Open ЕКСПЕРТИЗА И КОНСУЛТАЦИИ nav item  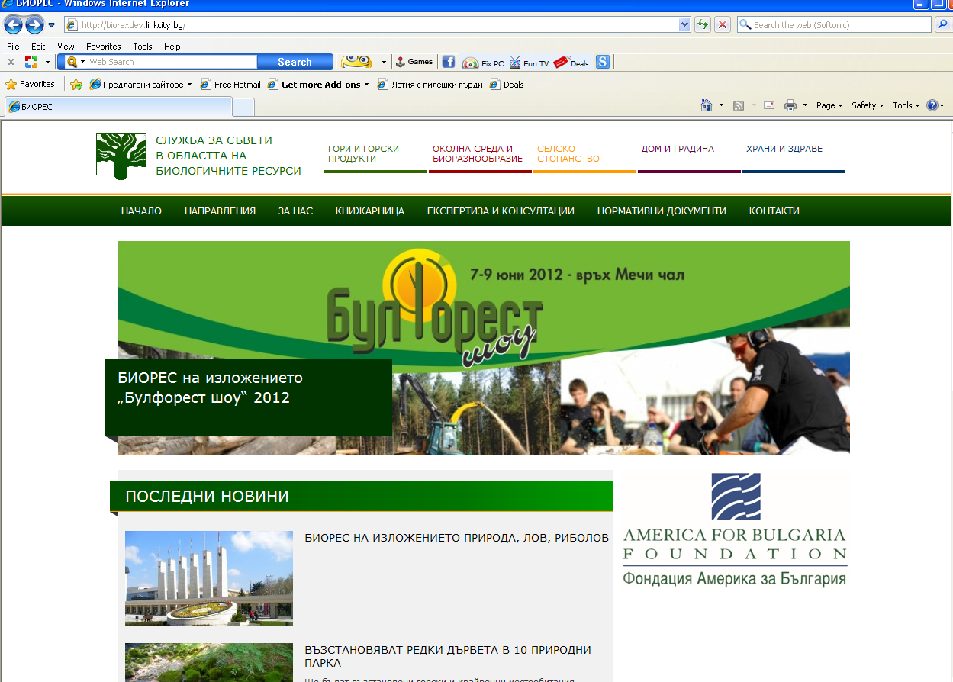coord(501,211)
